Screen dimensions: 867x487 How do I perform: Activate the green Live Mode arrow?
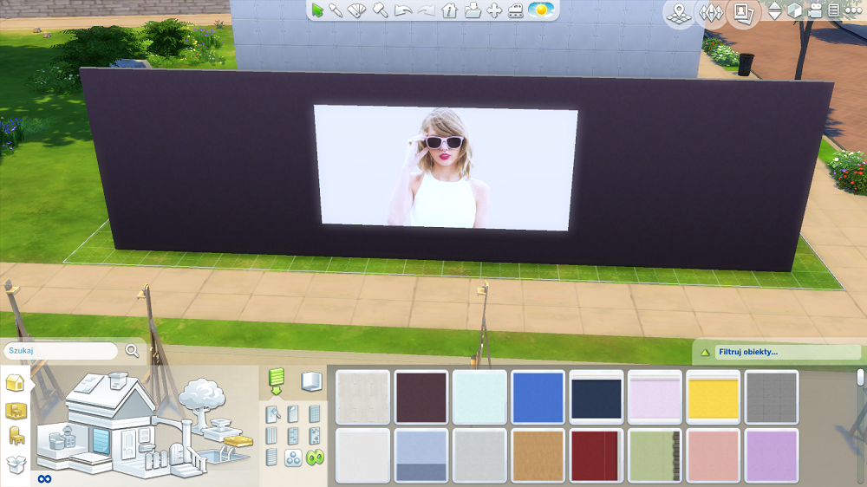318,10
